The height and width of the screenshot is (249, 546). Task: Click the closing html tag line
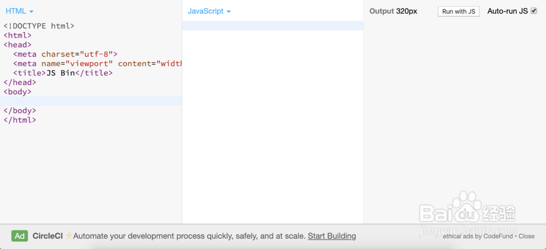20,120
